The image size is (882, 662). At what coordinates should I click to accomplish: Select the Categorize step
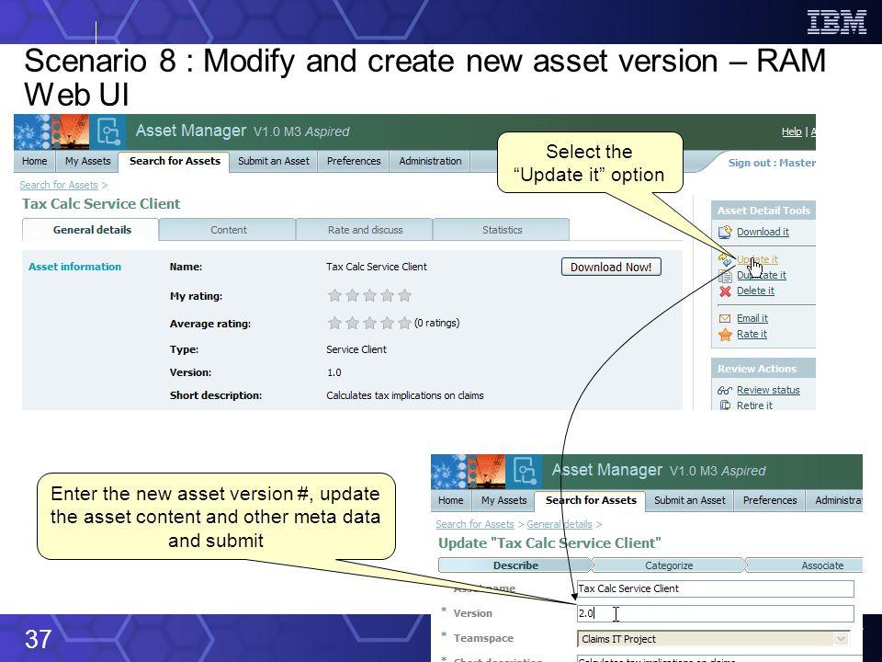[669, 565]
